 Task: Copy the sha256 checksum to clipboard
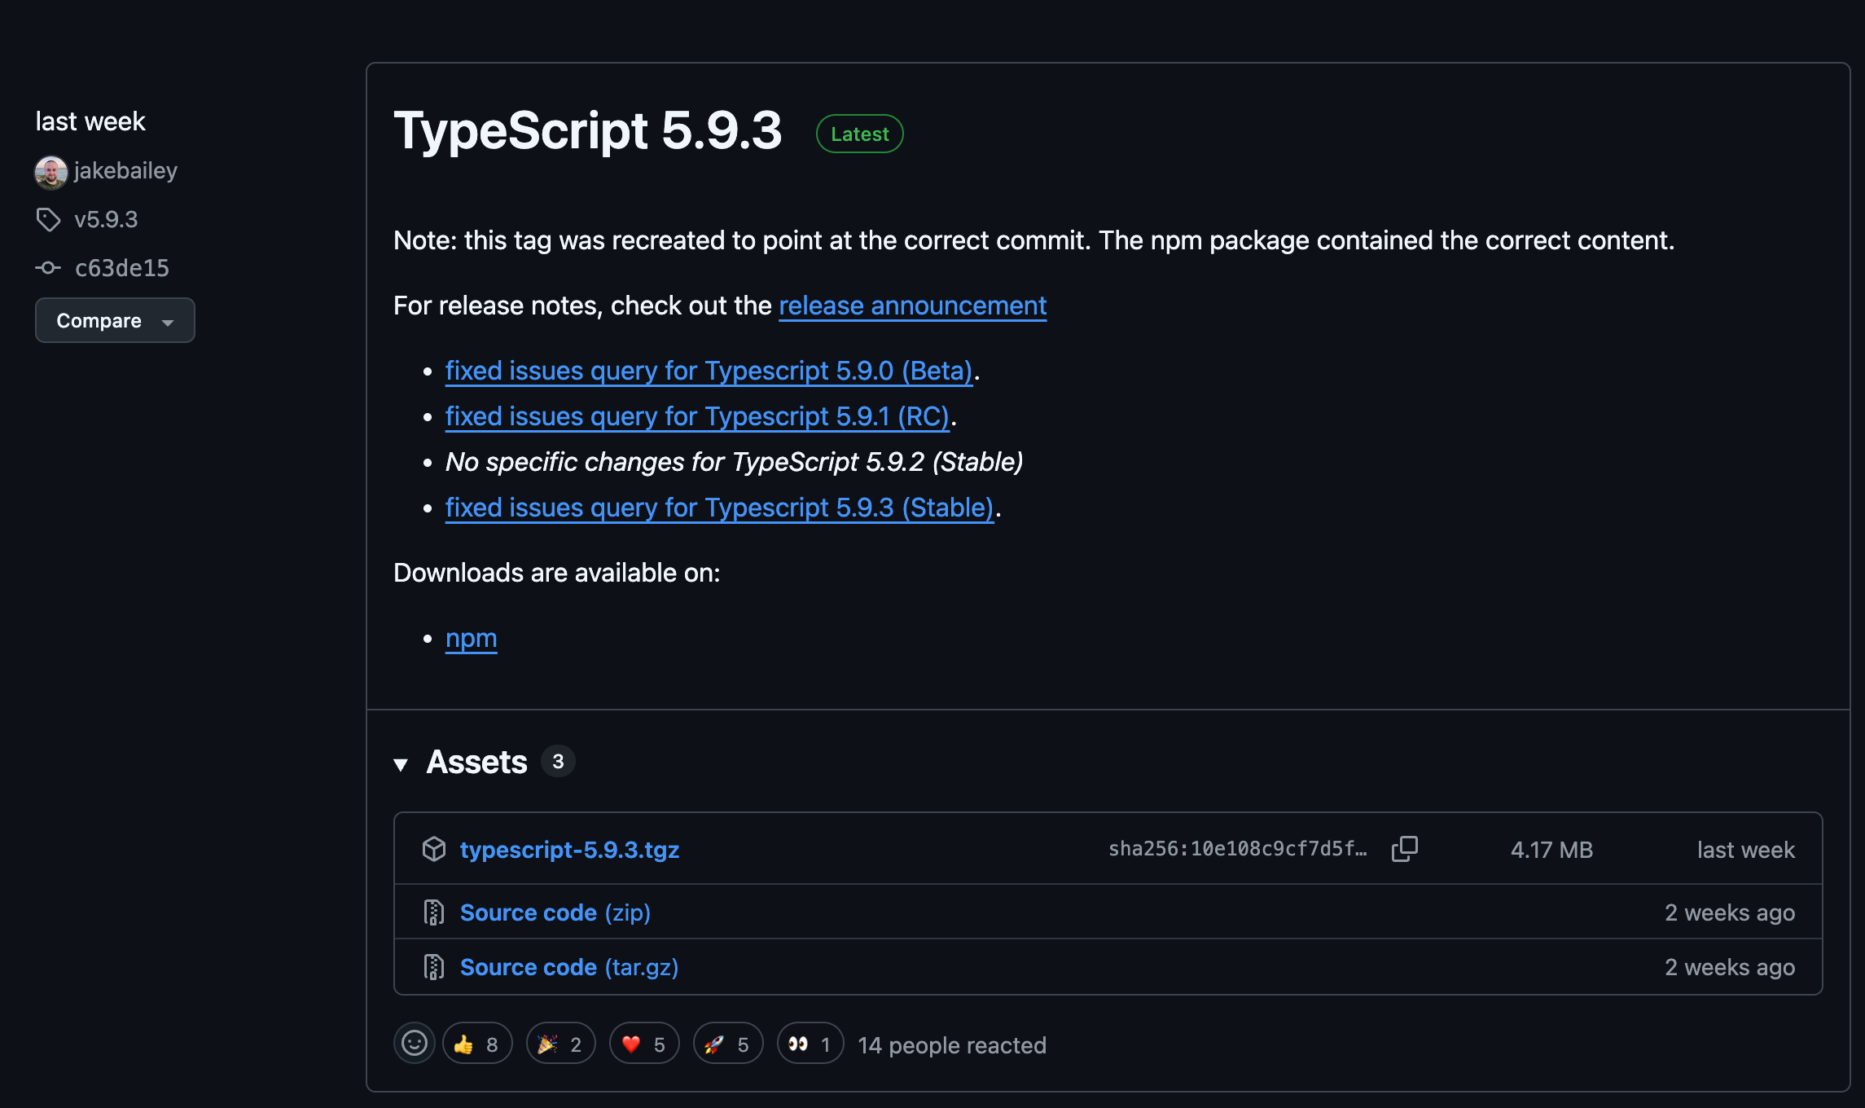(1404, 849)
